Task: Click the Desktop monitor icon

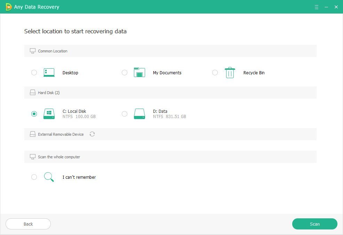Action: (x=49, y=73)
